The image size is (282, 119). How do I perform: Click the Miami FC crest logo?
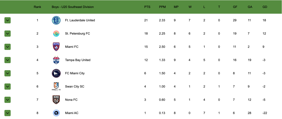point(56,47)
